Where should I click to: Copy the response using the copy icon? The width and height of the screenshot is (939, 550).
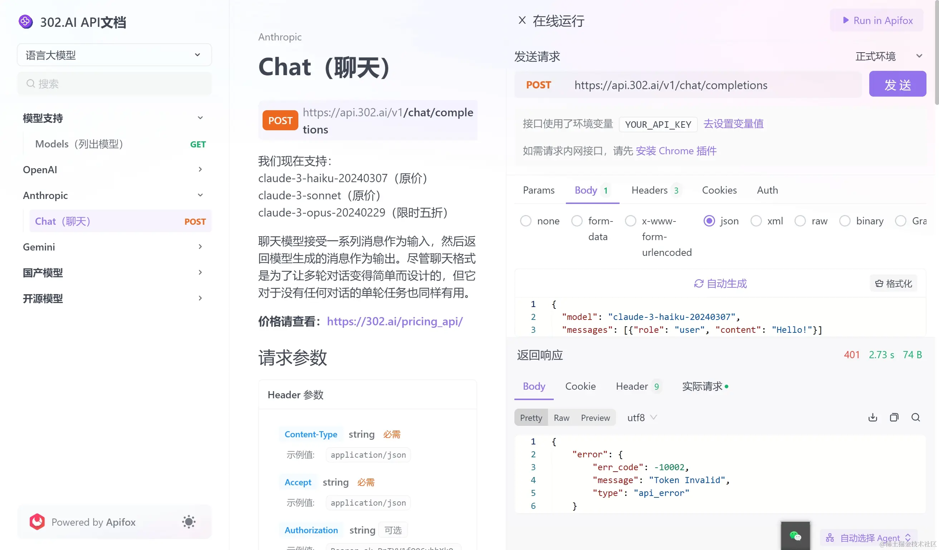click(894, 417)
